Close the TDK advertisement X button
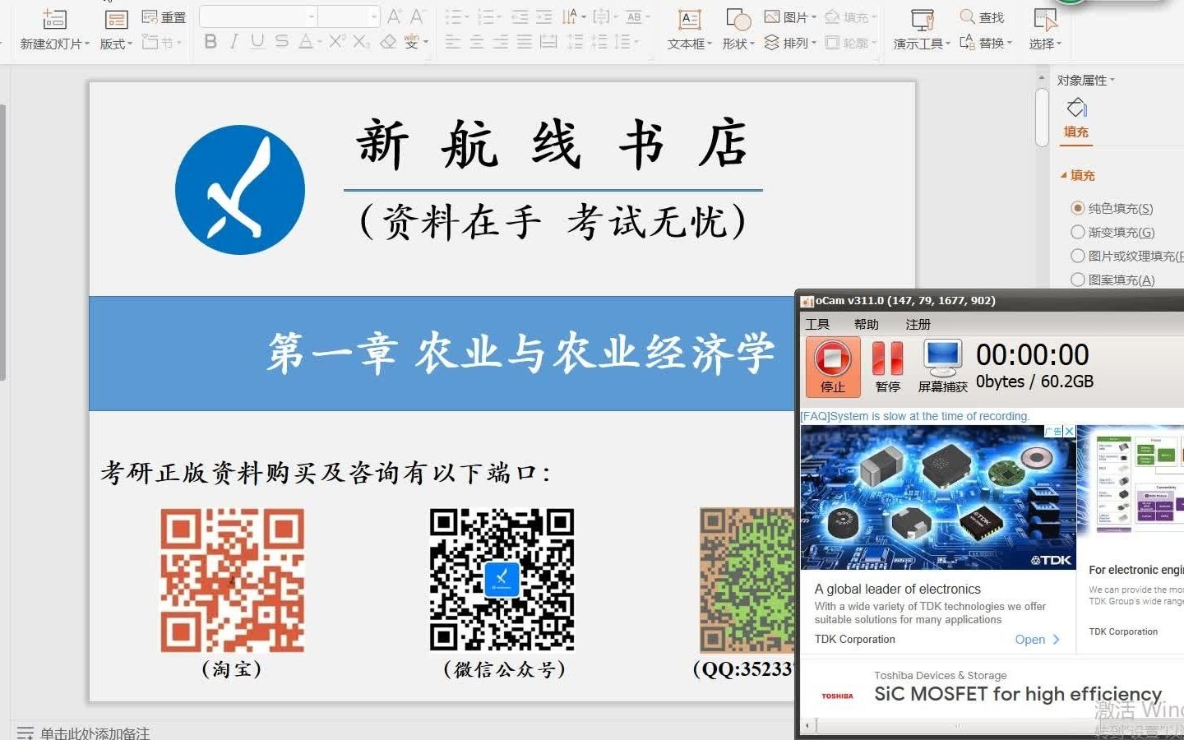 click(x=1069, y=431)
